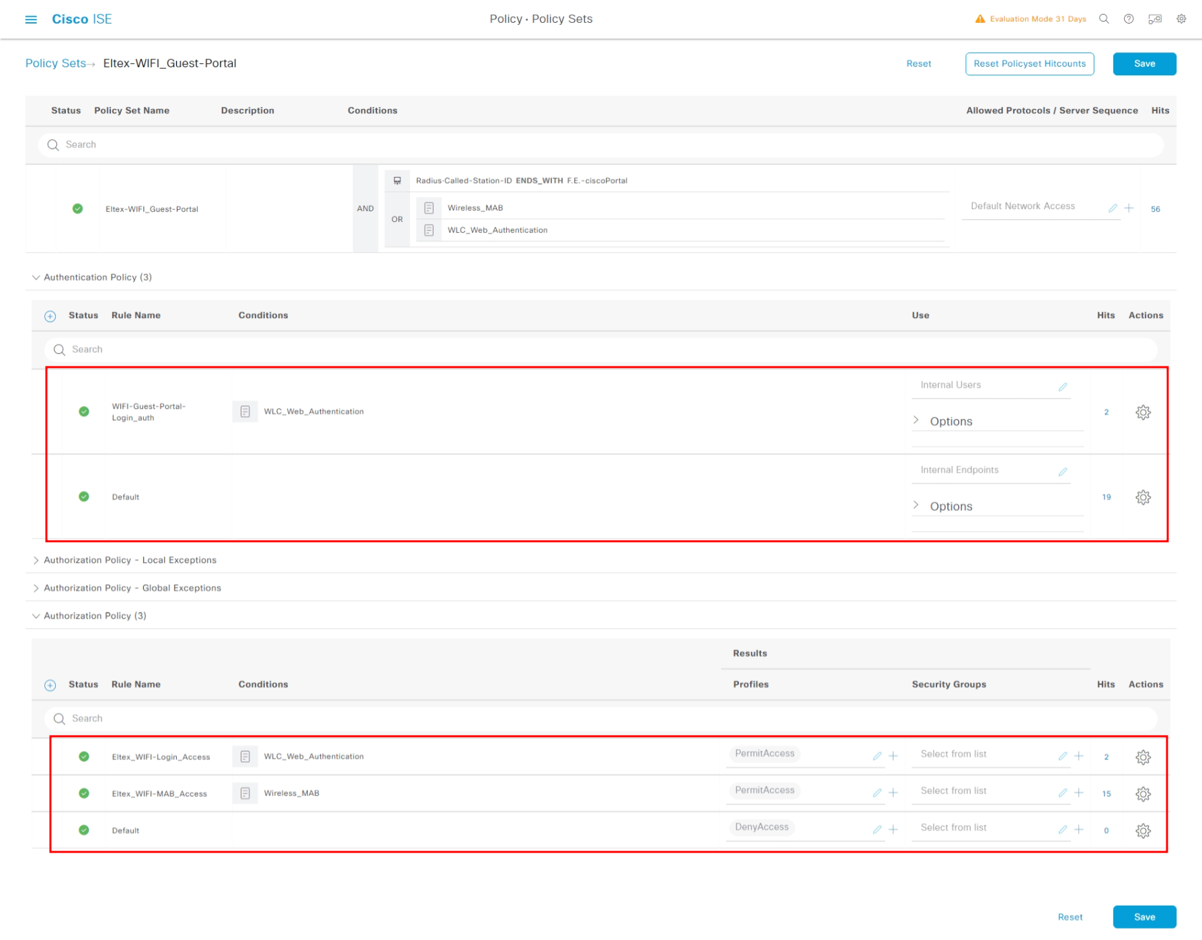Screen dimensions: 1202x940
Task: Click the condition icon beside Wireless_MAB authorization rule
Action: point(245,793)
